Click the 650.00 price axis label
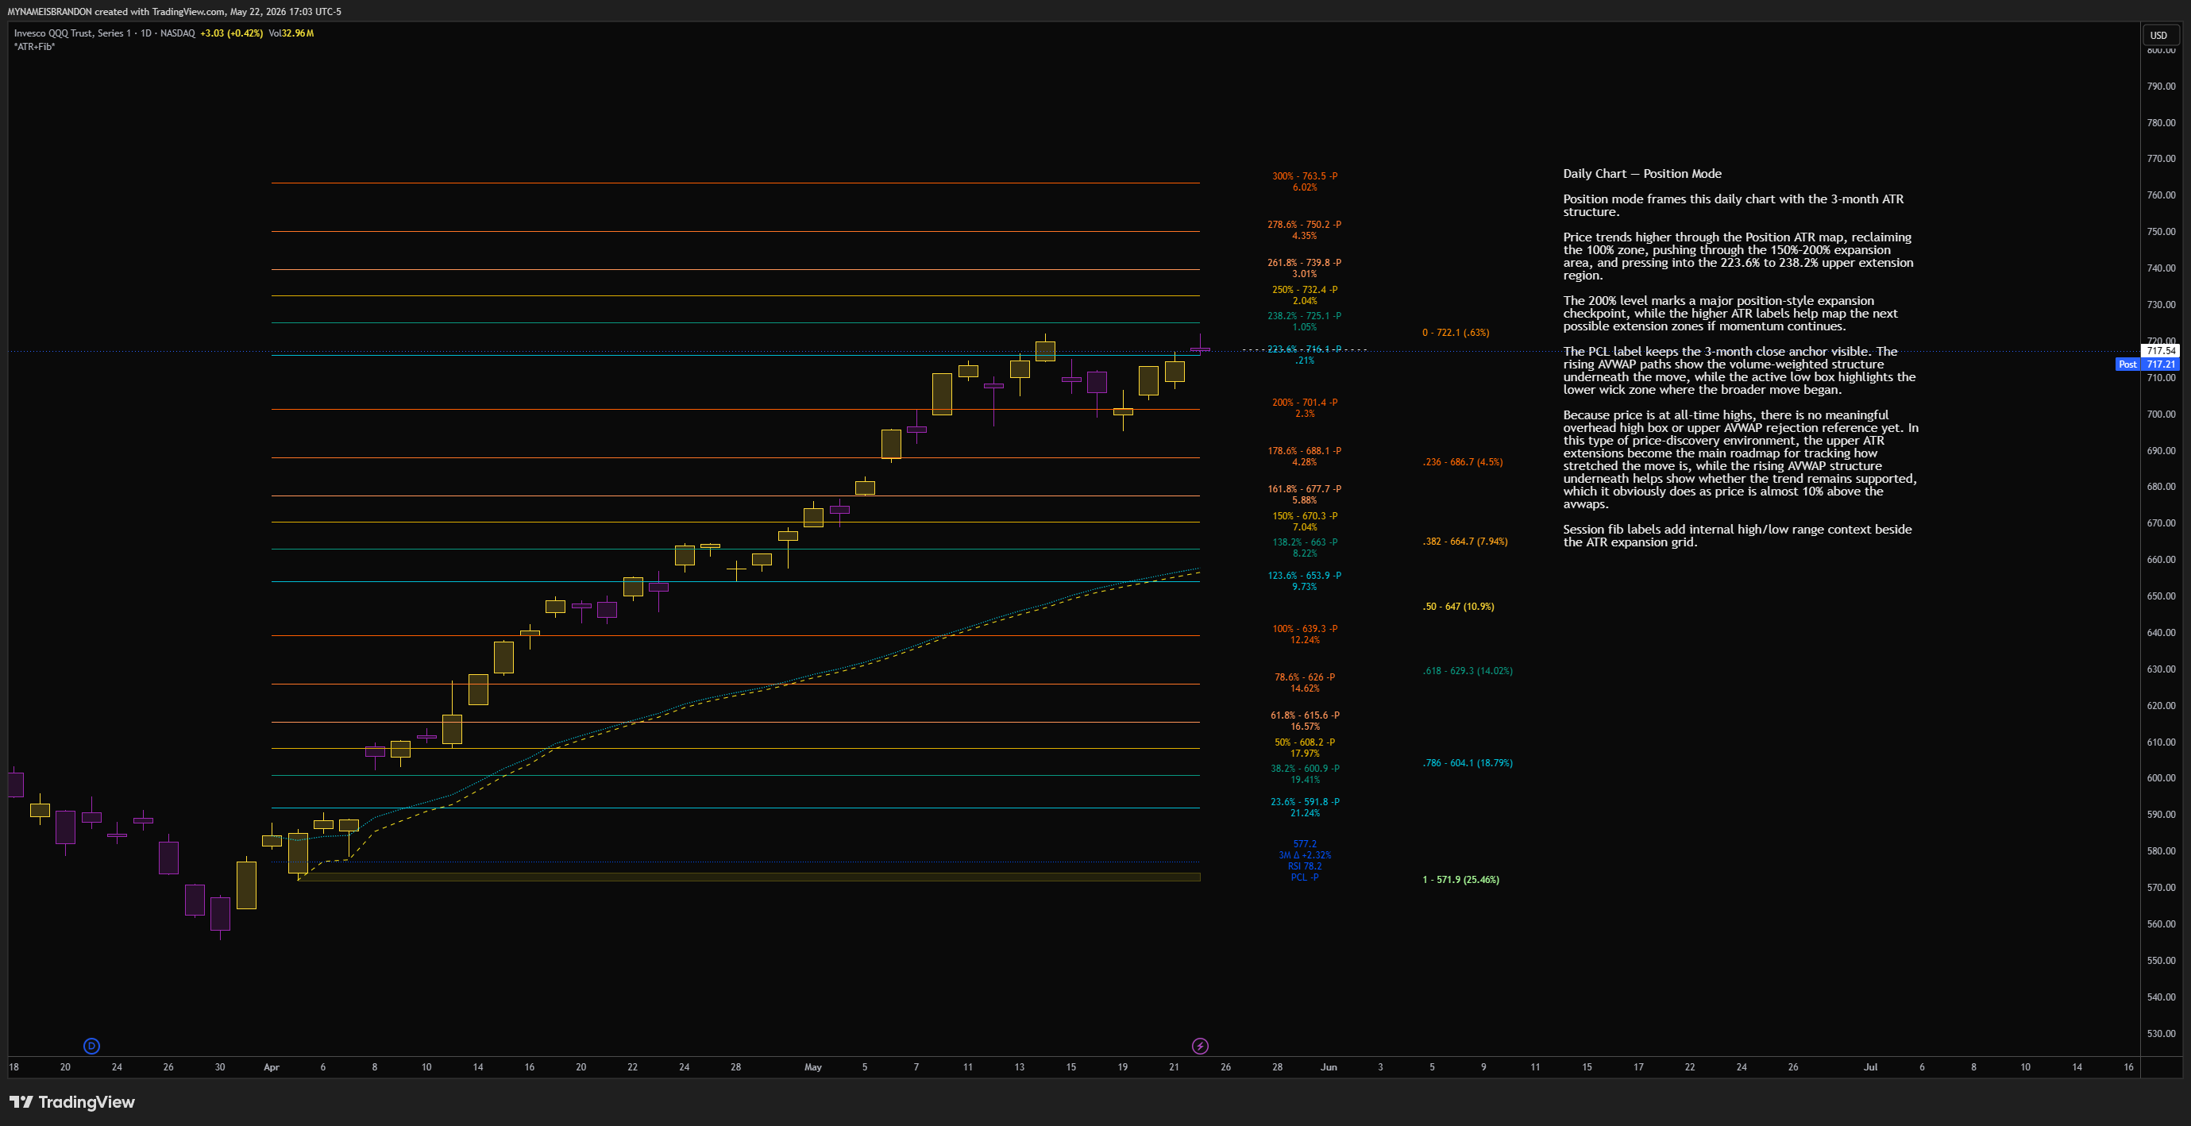2191x1126 pixels. (x=2162, y=596)
